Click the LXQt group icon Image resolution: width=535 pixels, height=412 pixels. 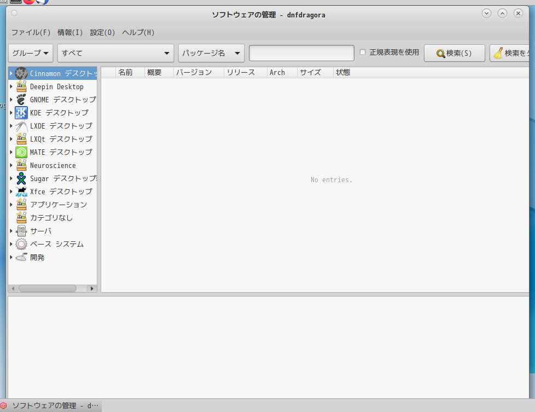(21, 139)
